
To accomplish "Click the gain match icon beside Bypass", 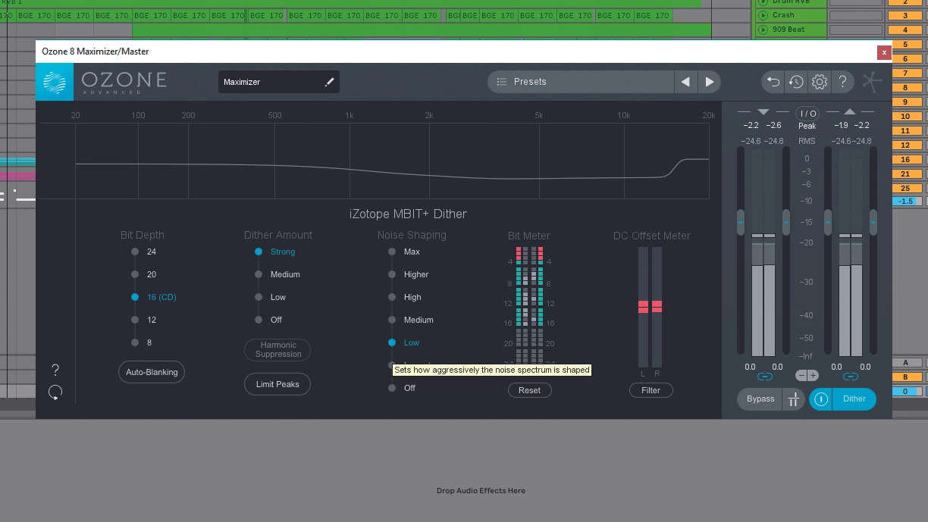I will click(x=793, y=399).
